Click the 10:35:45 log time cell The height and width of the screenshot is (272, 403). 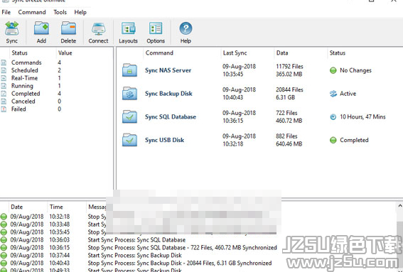point(60,232)
